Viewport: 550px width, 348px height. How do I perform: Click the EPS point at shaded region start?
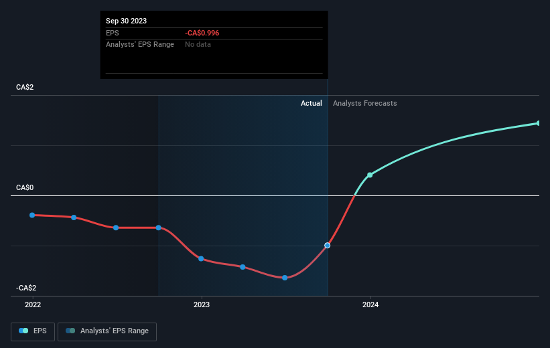coord(159,228)
